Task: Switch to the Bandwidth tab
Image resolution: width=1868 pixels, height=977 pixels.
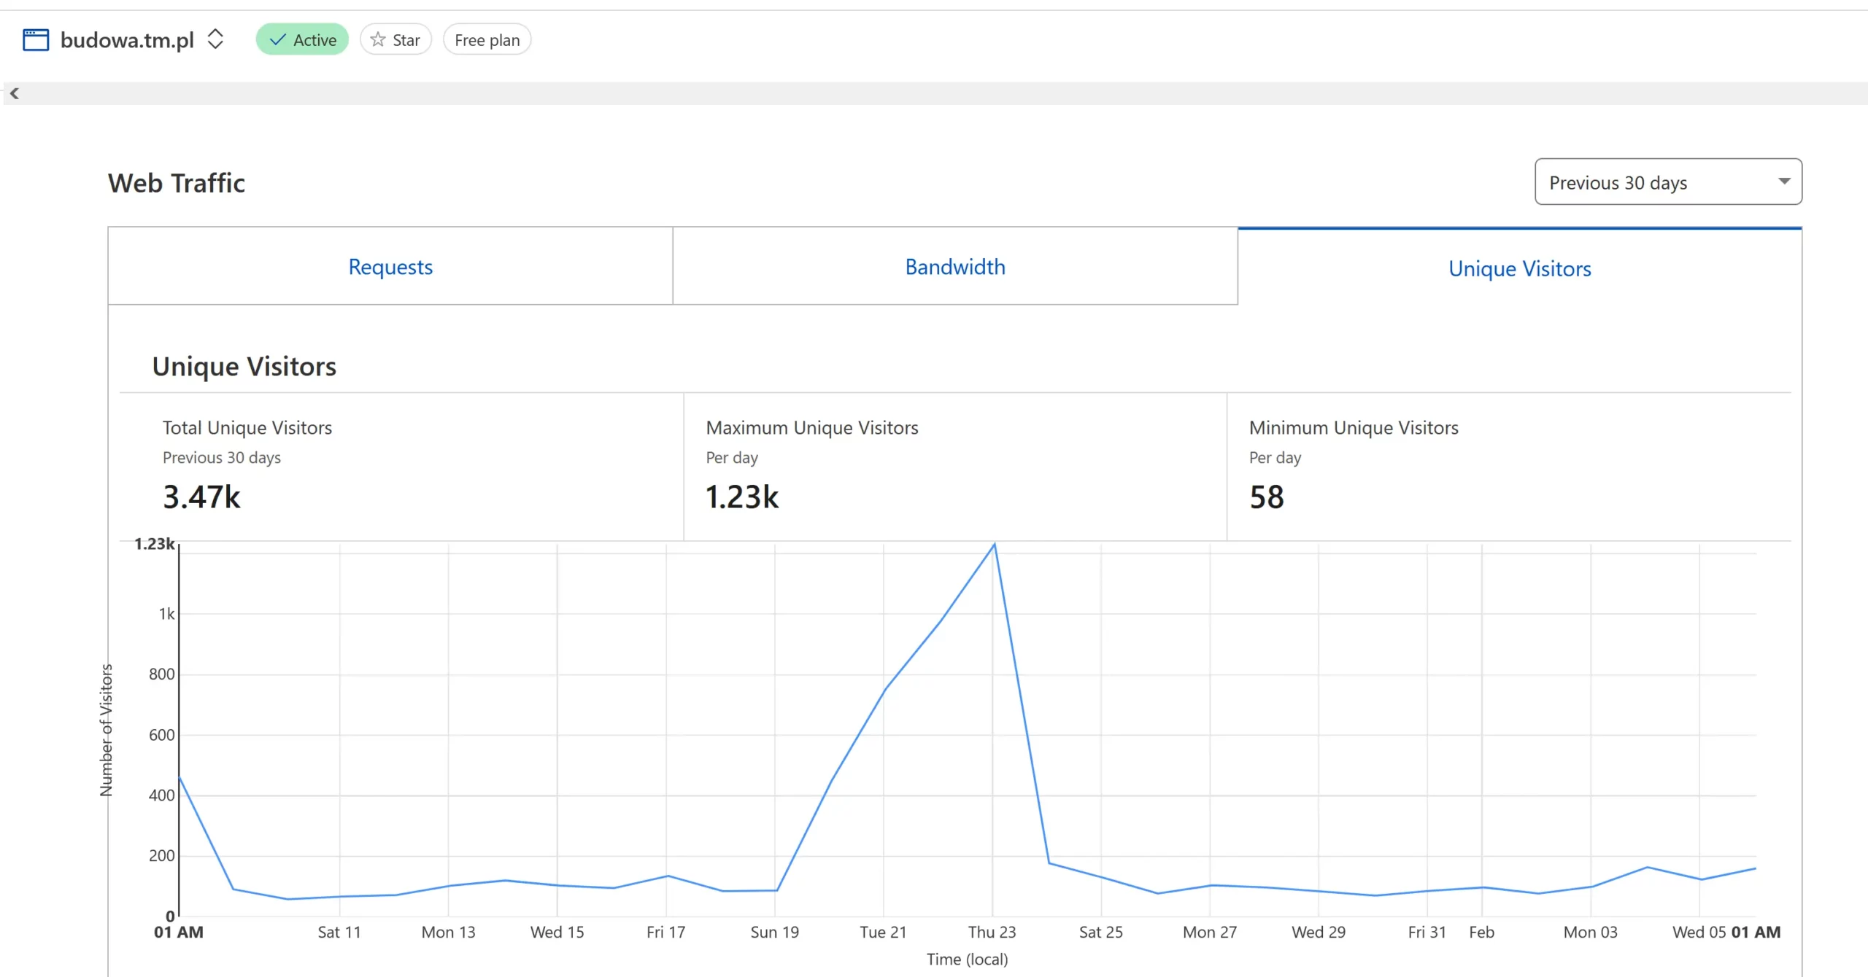Action: pyautogui.click(x=954, y=267)
